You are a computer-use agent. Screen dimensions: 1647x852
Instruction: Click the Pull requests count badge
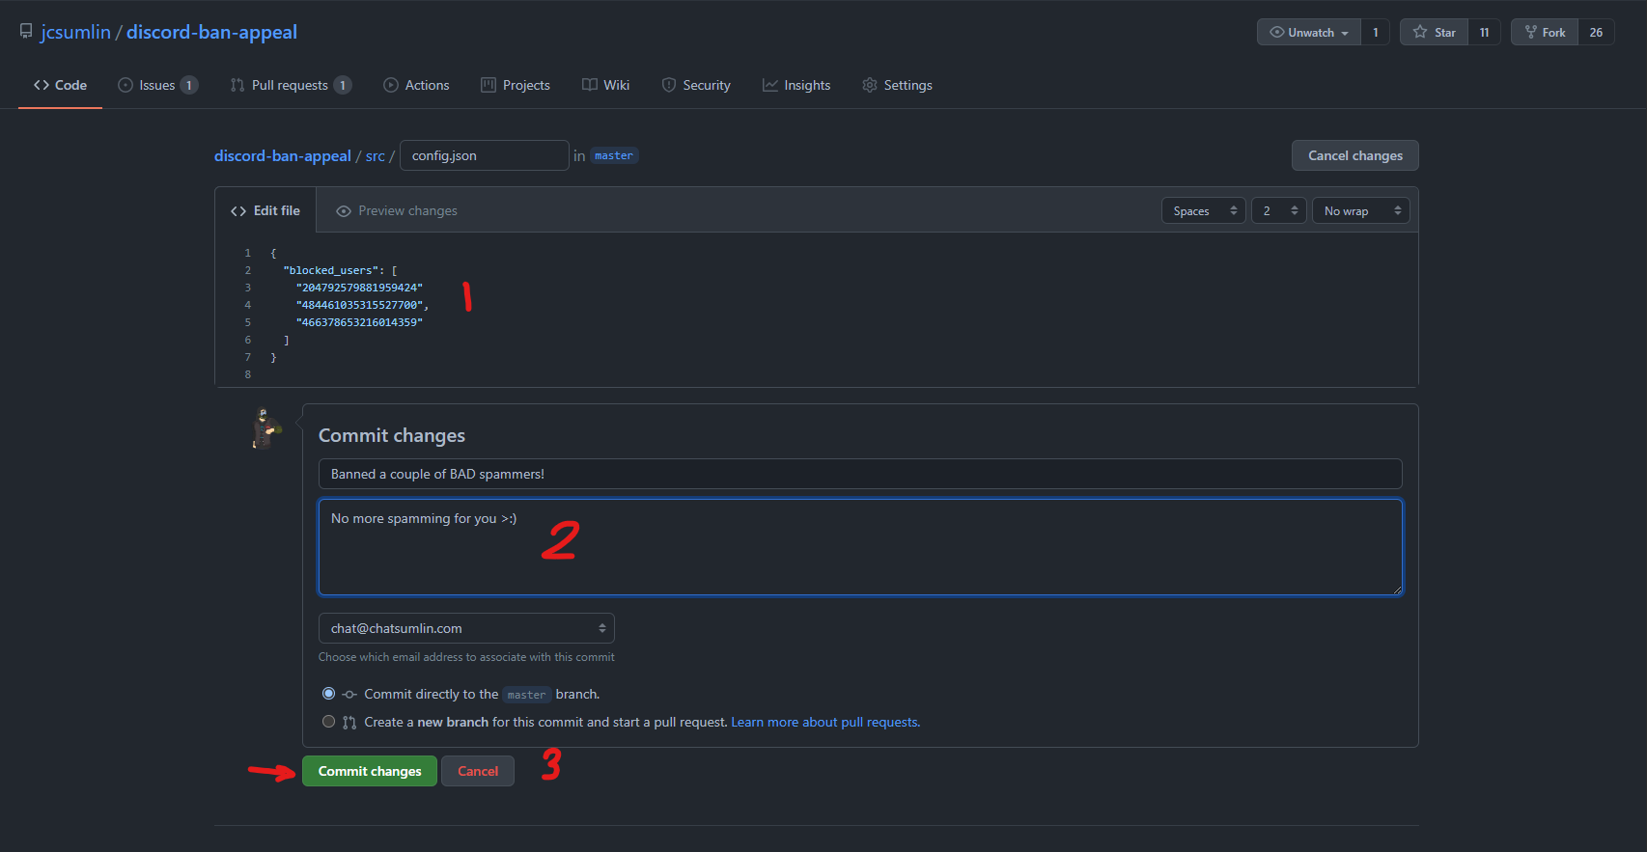point(342,85)
